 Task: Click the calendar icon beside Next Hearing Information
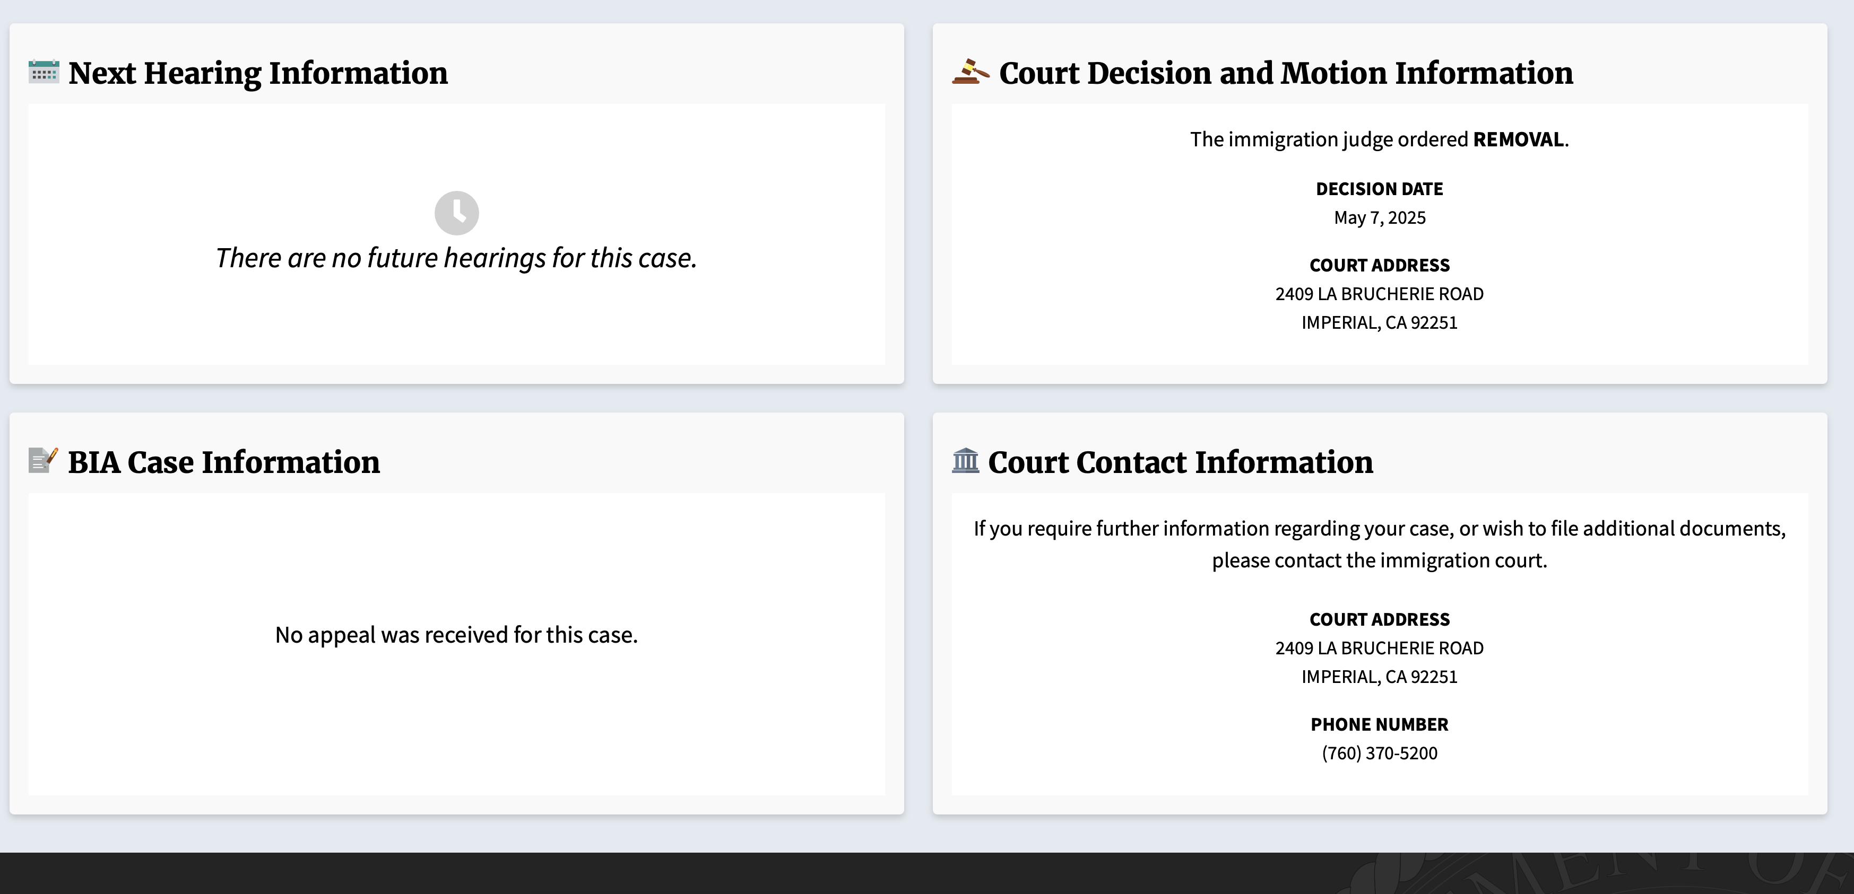43,72
